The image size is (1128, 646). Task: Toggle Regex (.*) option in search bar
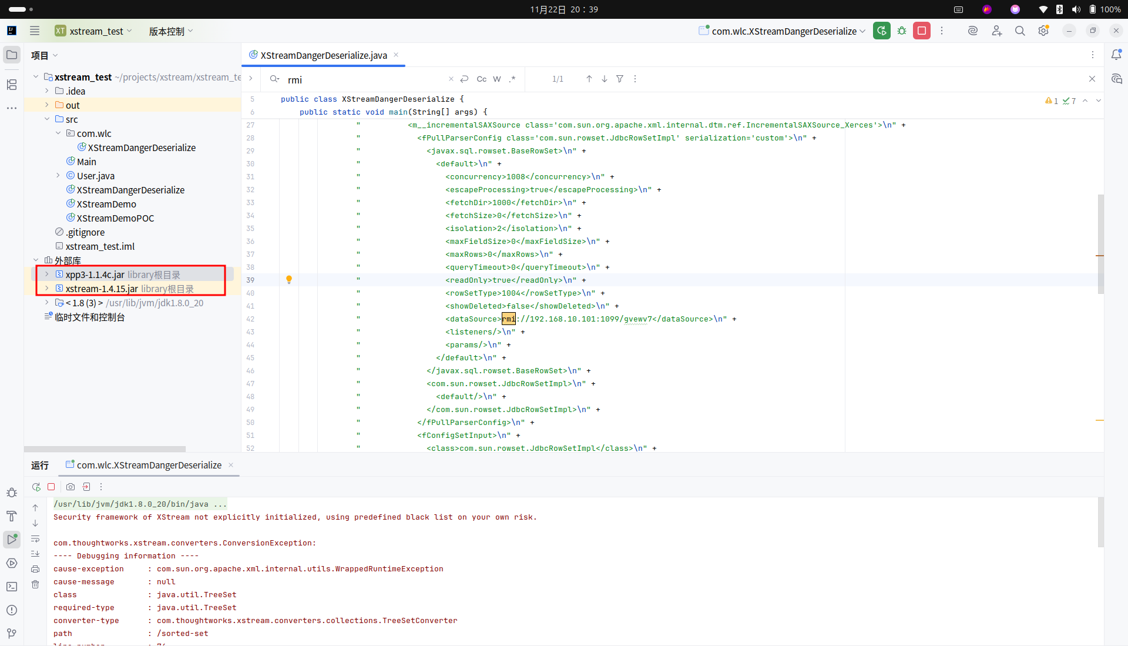pos(512,79)
